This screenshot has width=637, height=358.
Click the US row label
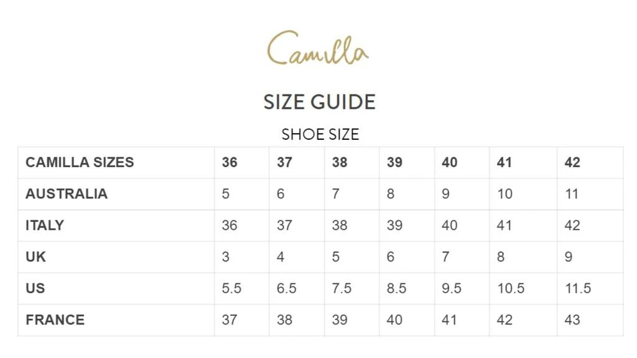[35, 288]
